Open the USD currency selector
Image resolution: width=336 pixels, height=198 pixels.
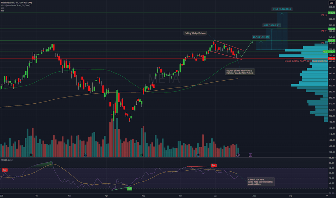click(x=332, y=3)
